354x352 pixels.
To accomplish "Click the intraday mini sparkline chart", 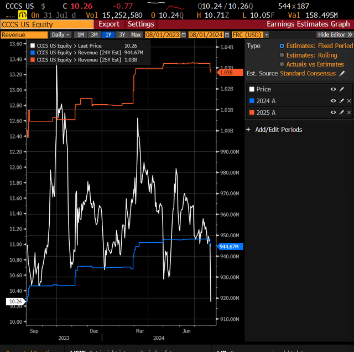I will tap(166, 6).
